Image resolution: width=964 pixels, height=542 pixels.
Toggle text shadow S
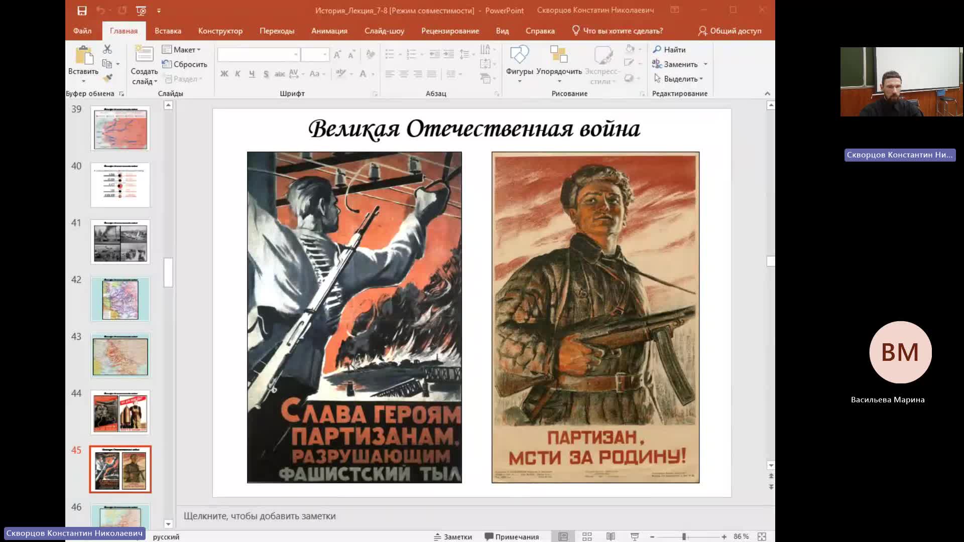[x=266, y=74]
